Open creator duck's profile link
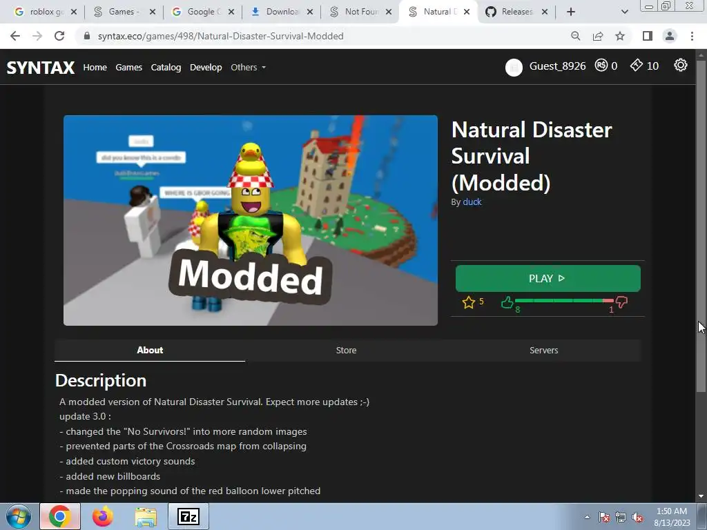 point(472,202)
